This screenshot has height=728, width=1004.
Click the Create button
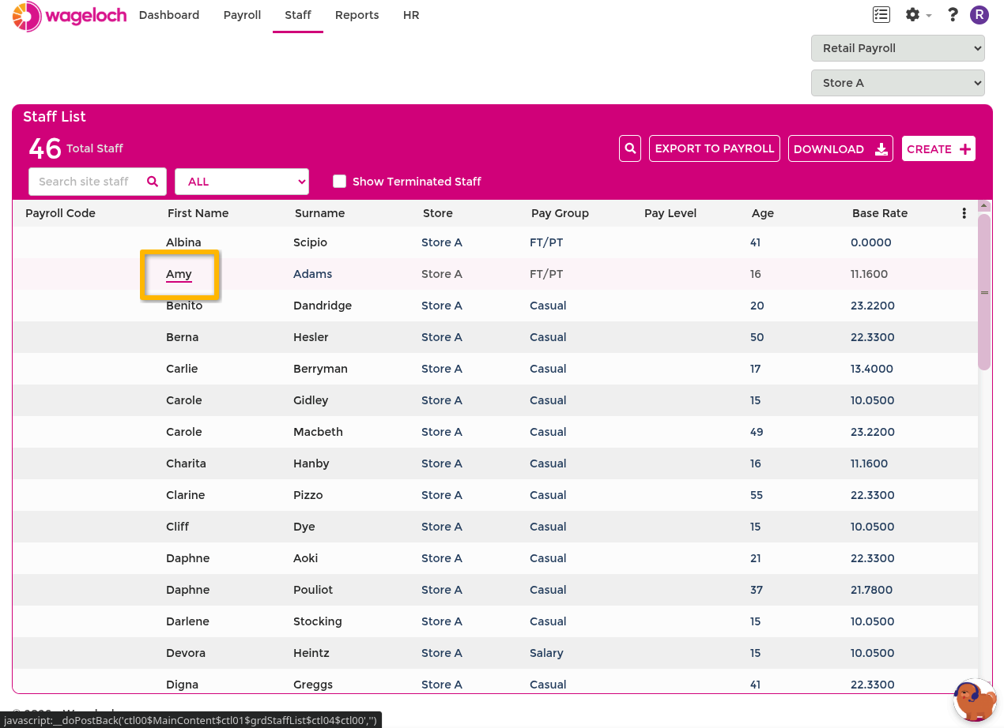938,148
